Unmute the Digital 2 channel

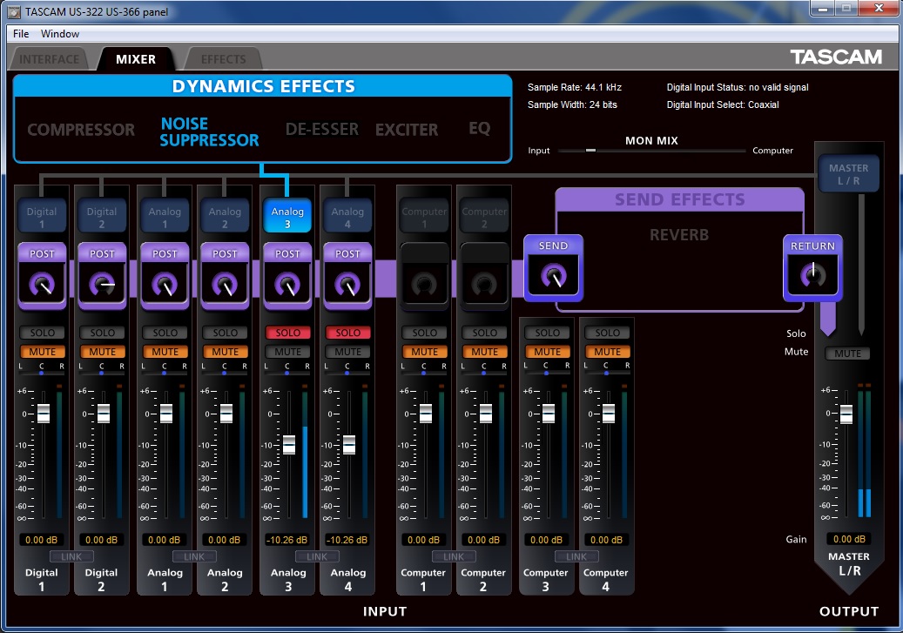coord(103,352)
